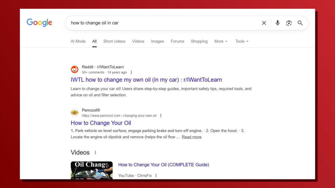Clear the search box with the X icon
Image resolution: width=335 pixels, height=188 pixels.
click(264, 23)
